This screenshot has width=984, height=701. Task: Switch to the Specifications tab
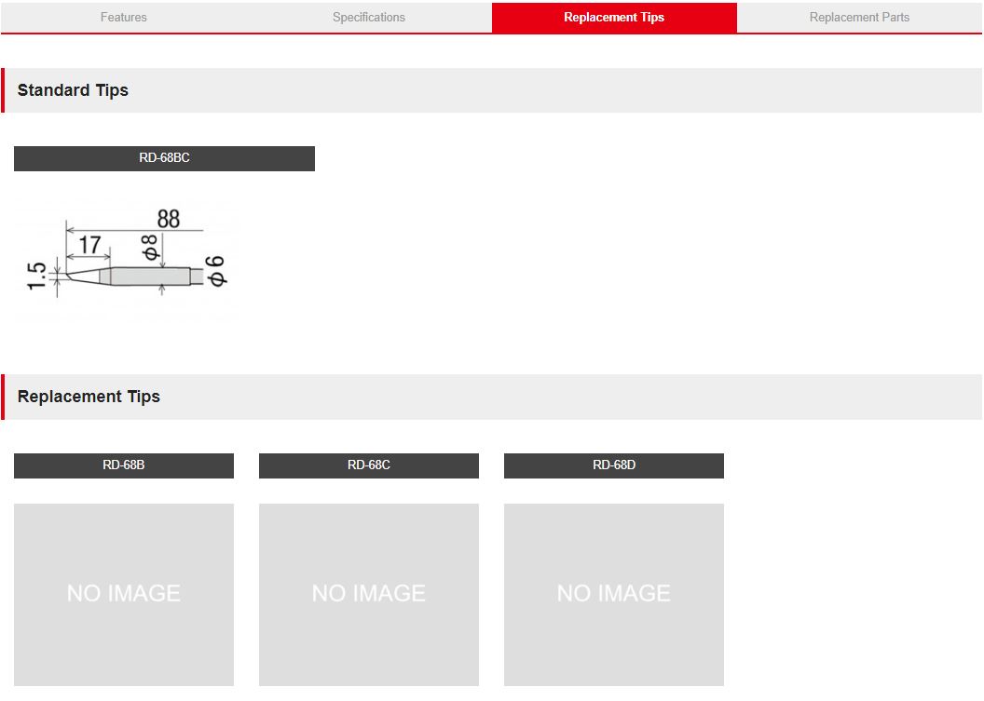[x=369, y=18]
